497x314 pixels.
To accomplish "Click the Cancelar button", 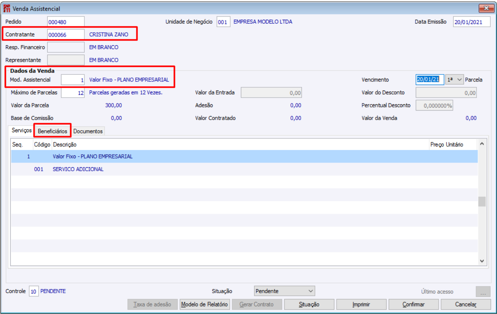I will 466,304.
